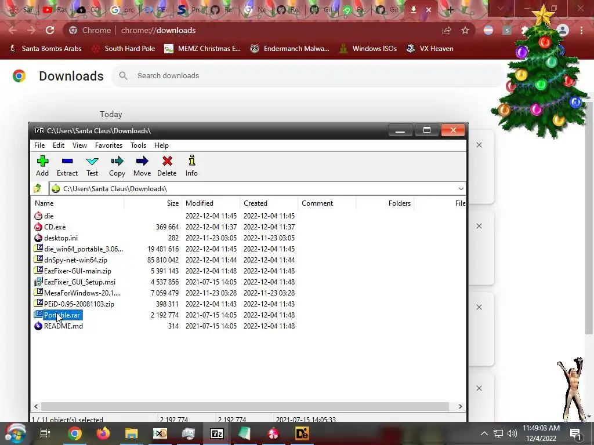594x445 pixels.
Task: Open the notification center icon
Action: click(x=575, y=433)
